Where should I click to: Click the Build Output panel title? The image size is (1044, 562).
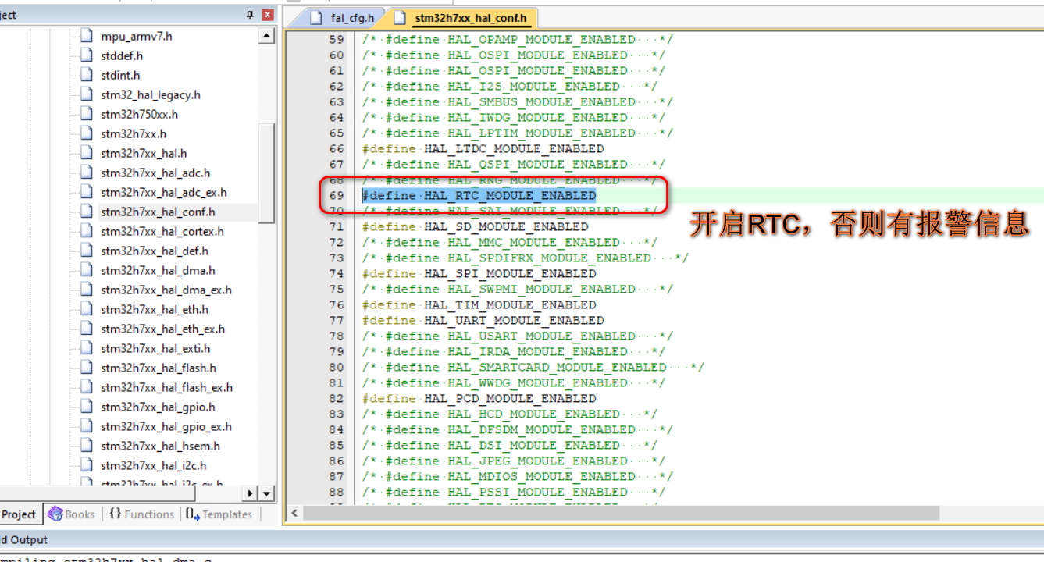(23, 539)
